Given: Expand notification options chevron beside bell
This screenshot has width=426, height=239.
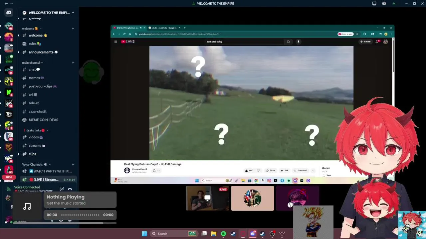Looking at the screenshot, I should [x=158, y=171].
